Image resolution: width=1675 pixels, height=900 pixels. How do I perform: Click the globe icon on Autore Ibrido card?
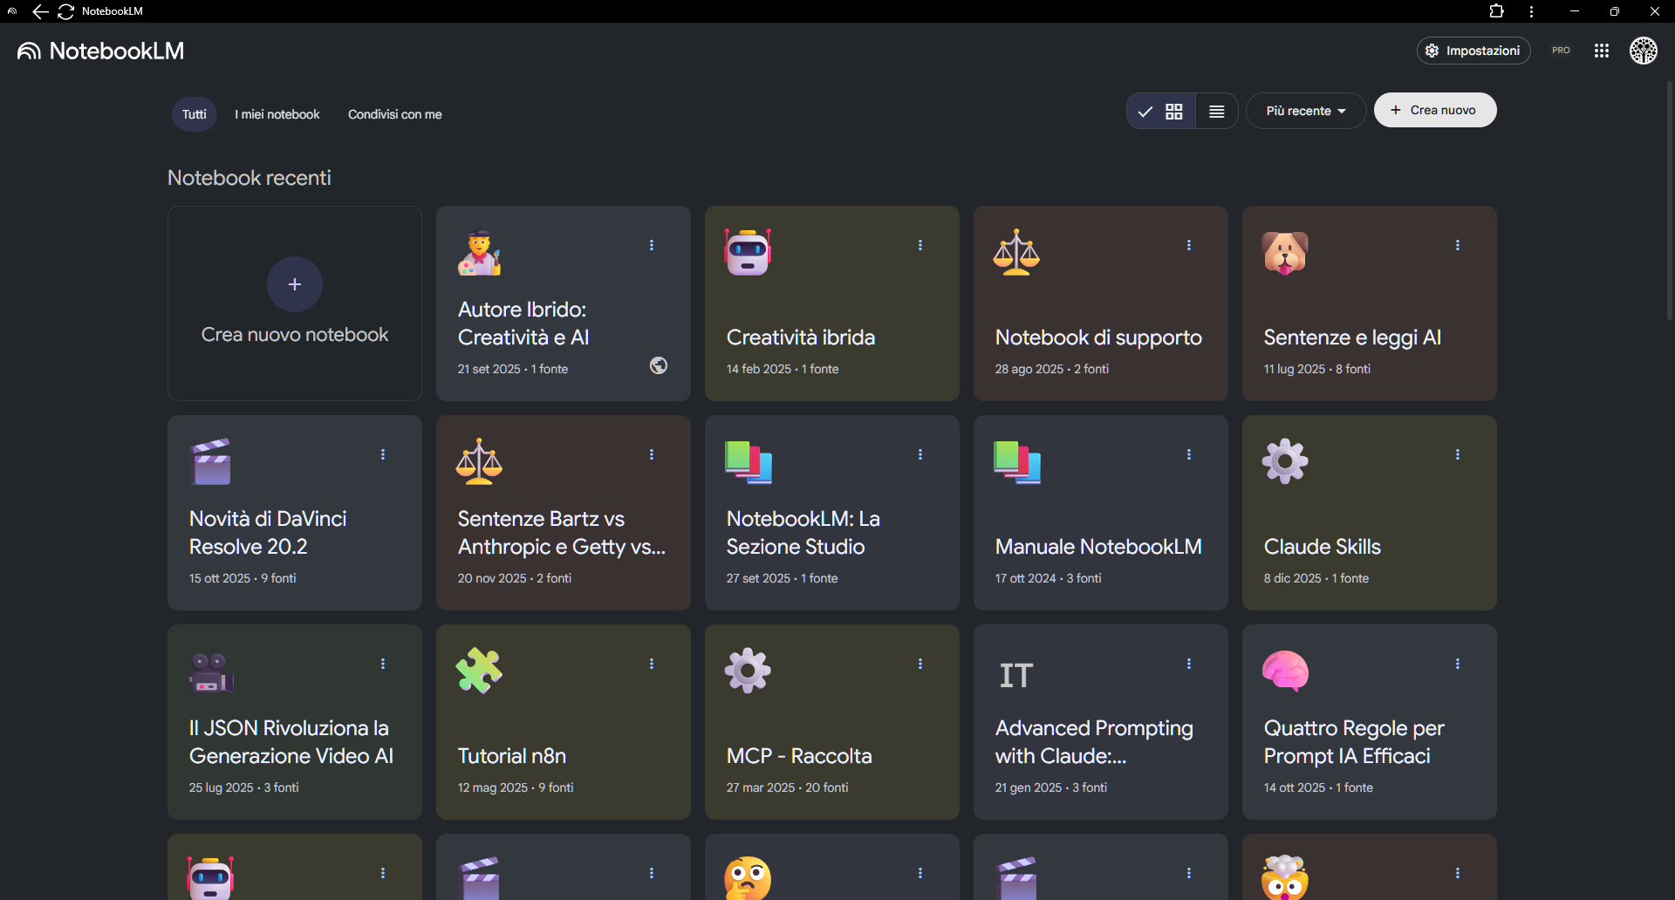pos(659,365)
